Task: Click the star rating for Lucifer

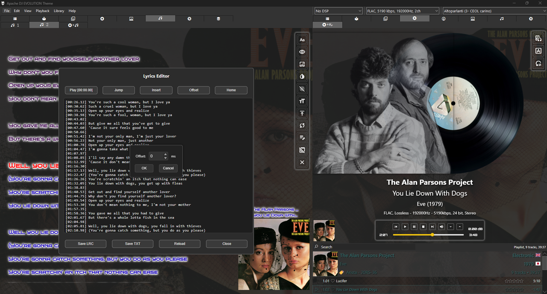Action: (514, 281)
